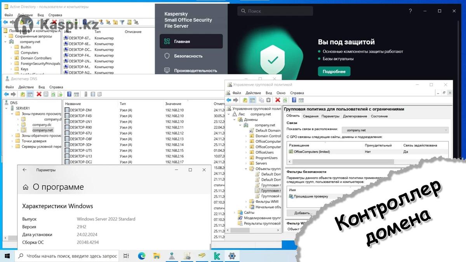The height and width of the screenshot is (262, 466).
Task: Open Kaspersky from the taskbar
Action: click(217, 256)
